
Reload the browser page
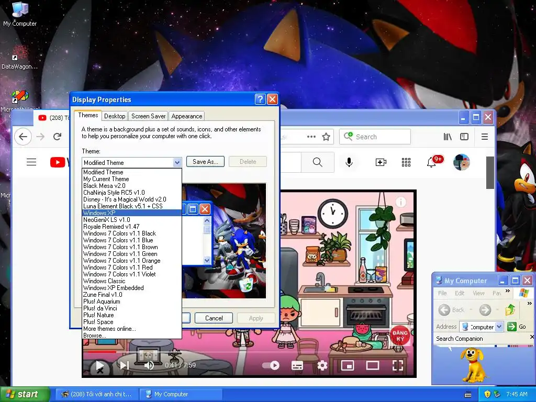pyautogui.click(x=58, y=137)
